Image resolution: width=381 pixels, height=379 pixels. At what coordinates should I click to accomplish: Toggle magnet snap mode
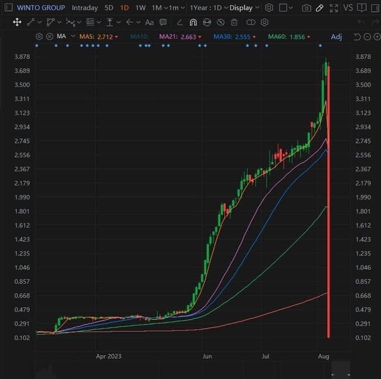click(x=193, y=22)
